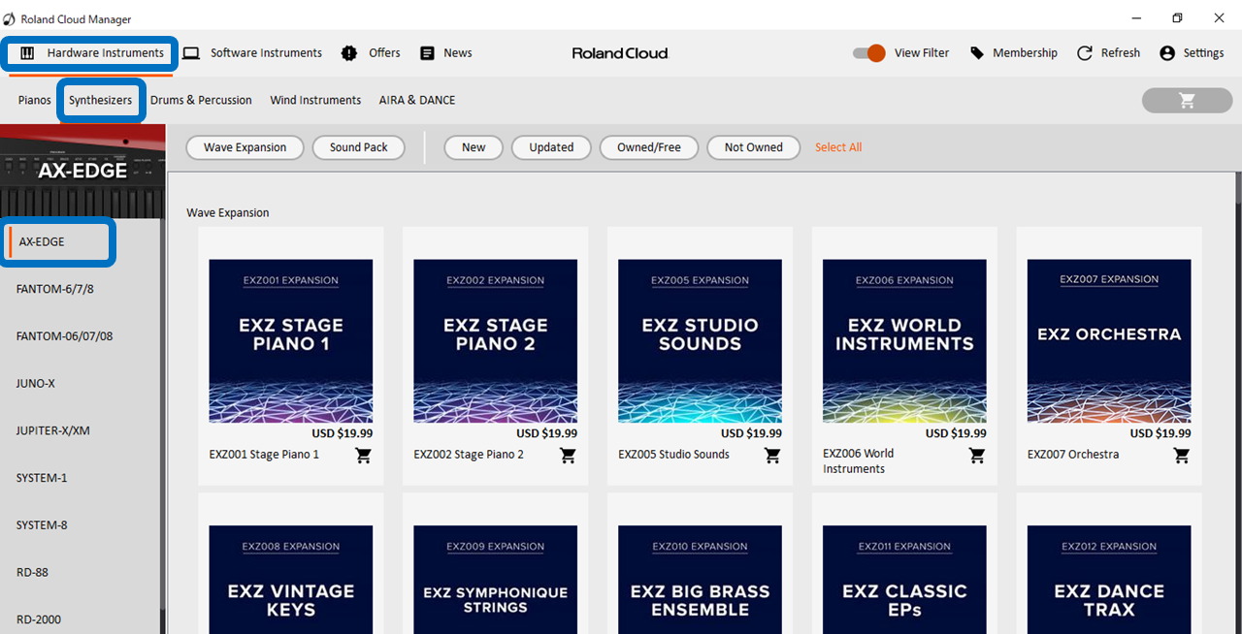
Task: Click the Offers exclamation icon
Action: 349,53
